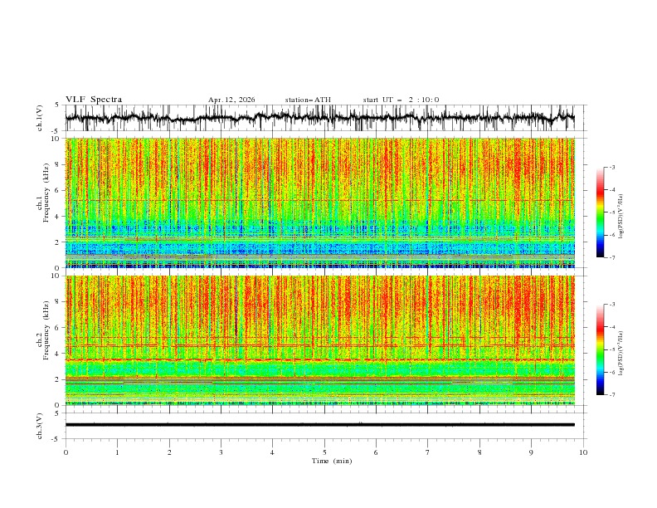Click the "4" tick on the Time (min) axis
The height and width of the screenshot is (508, 657).
[x=272, y=452]
